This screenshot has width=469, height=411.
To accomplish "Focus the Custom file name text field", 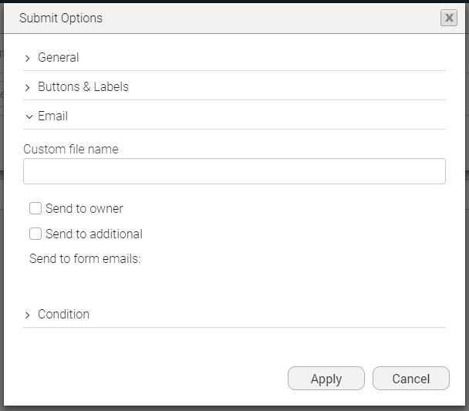I will coord(234,171).
